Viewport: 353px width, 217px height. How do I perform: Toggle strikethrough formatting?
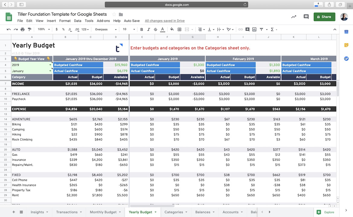[x=155, y=29]
